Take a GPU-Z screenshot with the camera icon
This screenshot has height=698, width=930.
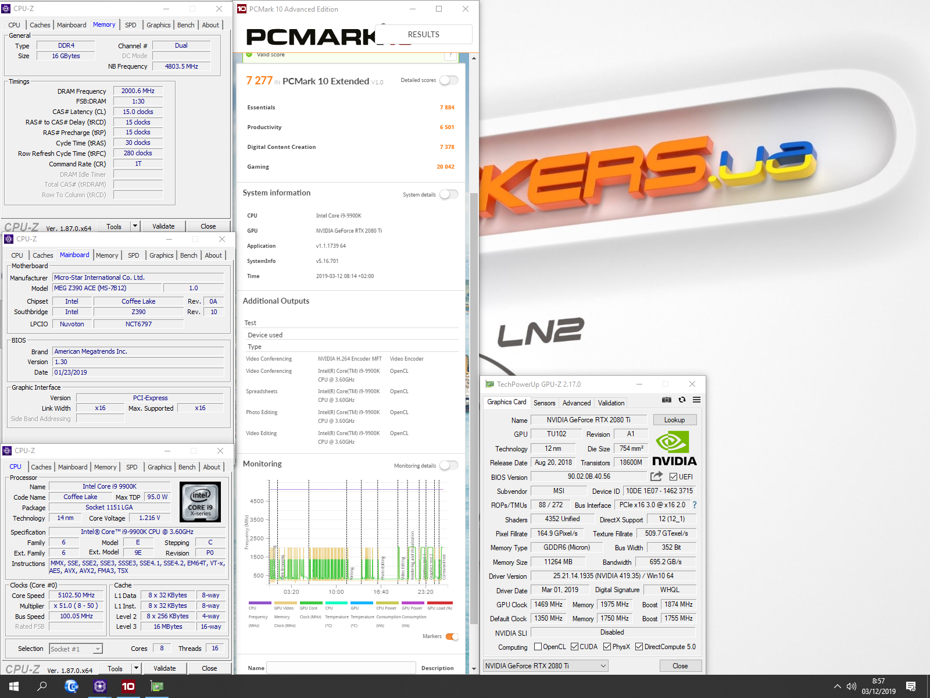[x=667, y=400]
